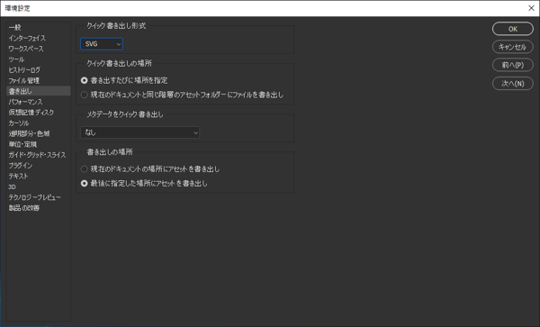The width and height of the screenshot is (540, 327).
Task: Select the 書き出し category
Action: click(x=39, y=91)
